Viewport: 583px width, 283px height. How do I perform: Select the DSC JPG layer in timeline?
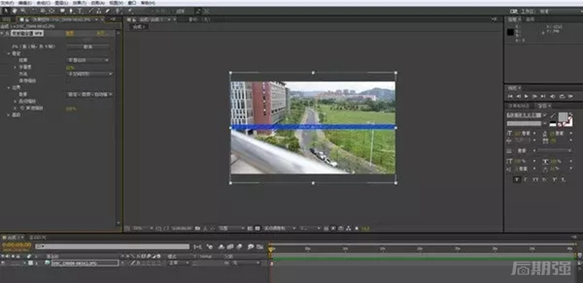(x=85, y=263)
